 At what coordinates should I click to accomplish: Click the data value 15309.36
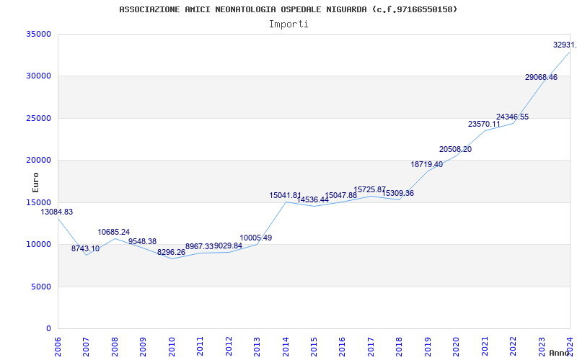pos(398,193)
